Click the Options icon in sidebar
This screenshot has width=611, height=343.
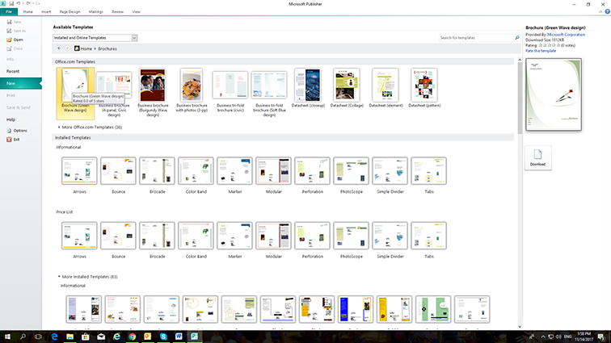pyautogui.click(x=9, y=131)
